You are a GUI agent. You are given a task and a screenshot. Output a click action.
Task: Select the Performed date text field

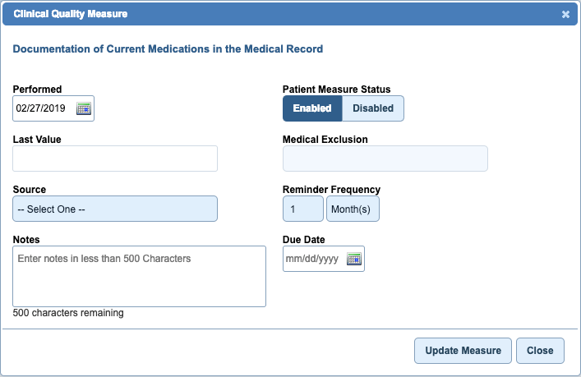[x=44, y=108]
